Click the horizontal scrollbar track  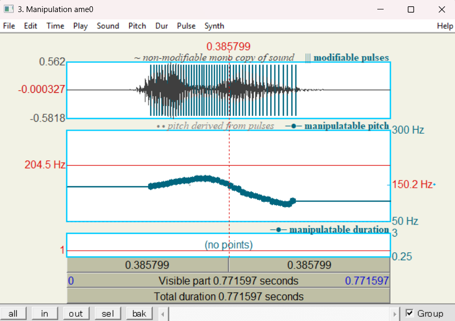(x=279, y=314)
